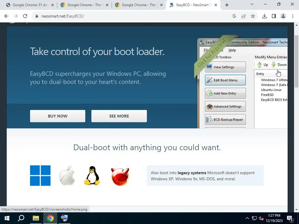Click BCD Backup/Repair in preview
299x224 pixels.
pyautogui.click(x=225, y=119)
